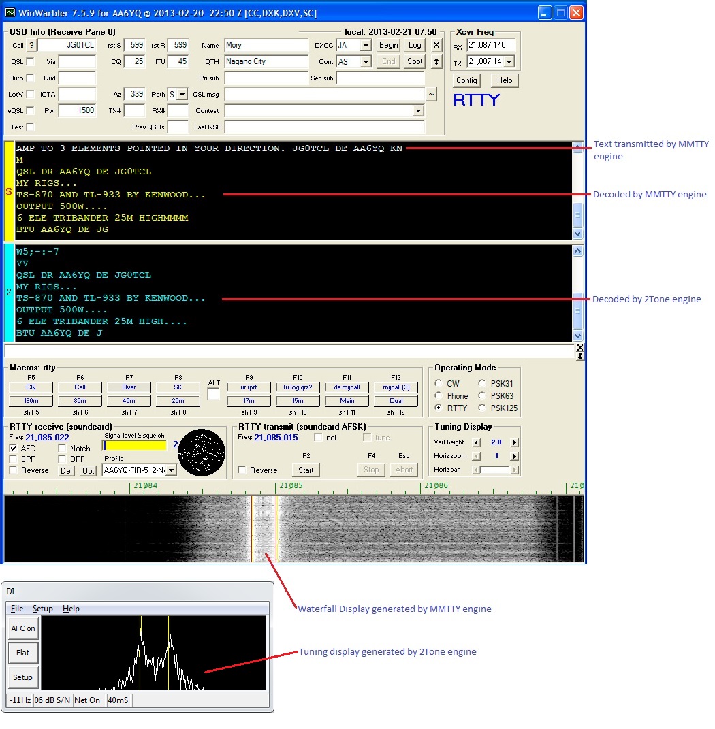Open Help menu in DI window
Viewport: 715px width, 729px height.
[71, 609]
